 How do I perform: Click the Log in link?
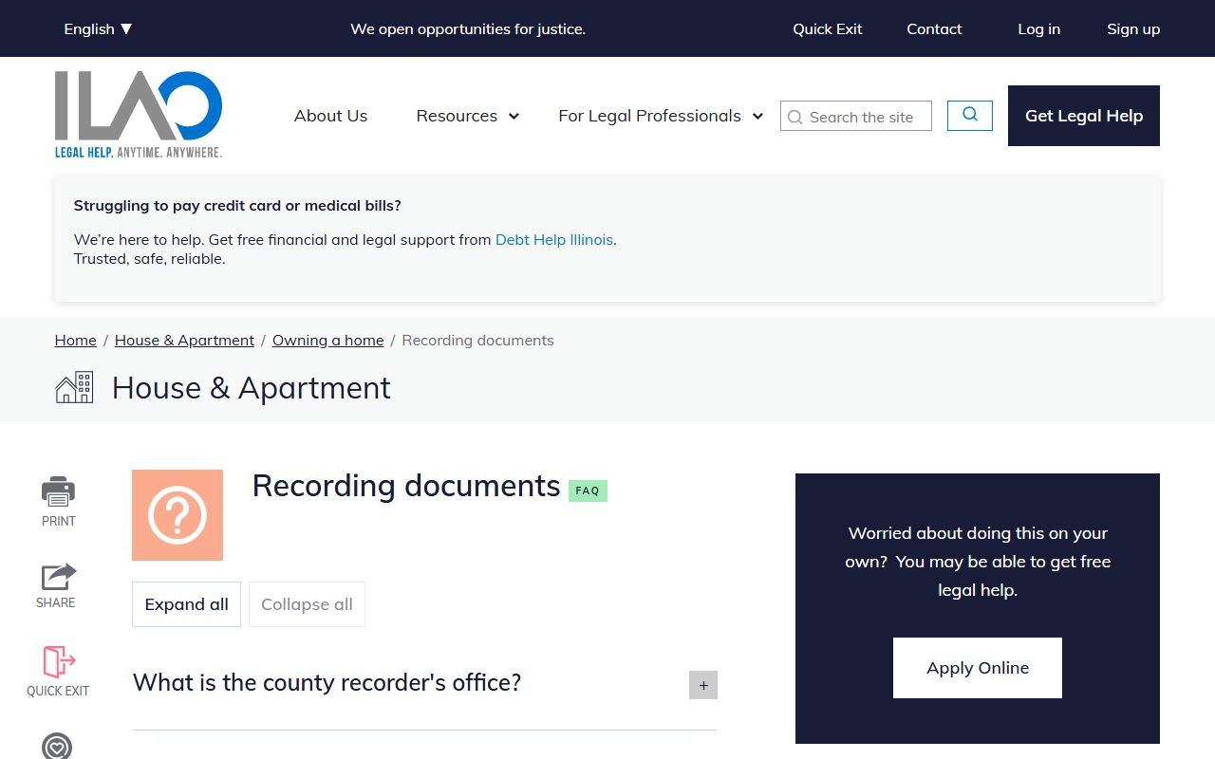[1038, 28]
